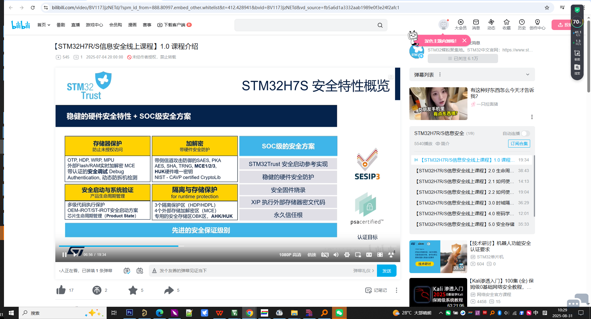Screen dimensions: 591x319
Task: Click the search magnifier icon
Action: click(380, 25)
